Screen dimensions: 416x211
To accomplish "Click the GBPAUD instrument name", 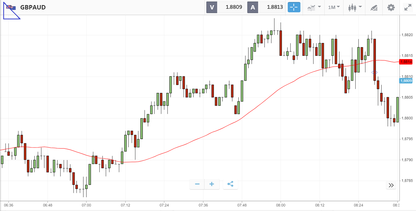I will (x=33, y=7).
